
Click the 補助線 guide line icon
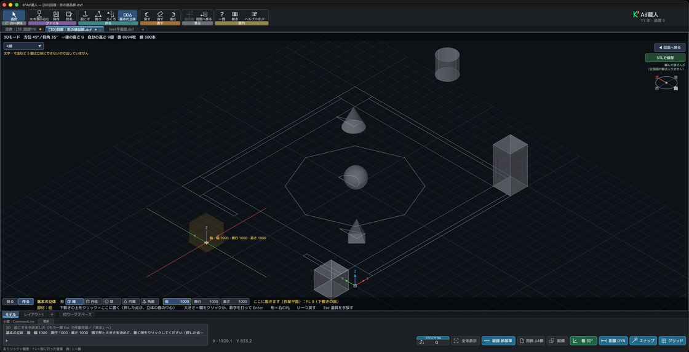click(189, 16)
